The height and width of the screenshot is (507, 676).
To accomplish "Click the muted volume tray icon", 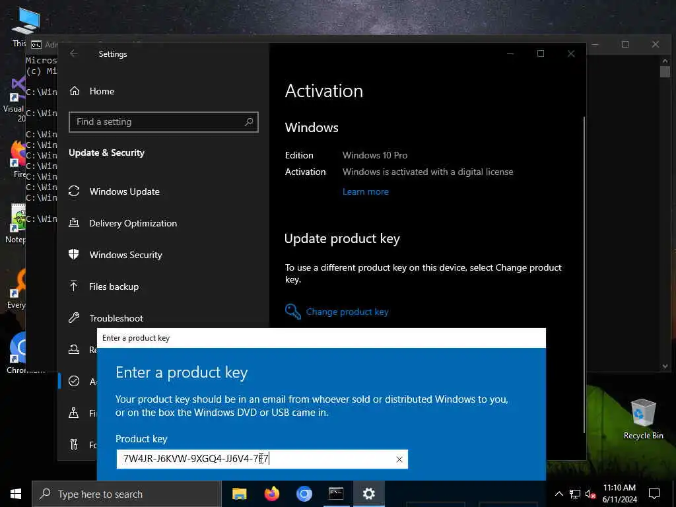I will tap(591, 494).
